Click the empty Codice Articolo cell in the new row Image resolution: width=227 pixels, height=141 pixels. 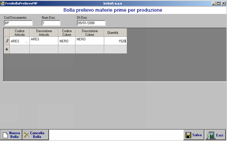point(20,49)
